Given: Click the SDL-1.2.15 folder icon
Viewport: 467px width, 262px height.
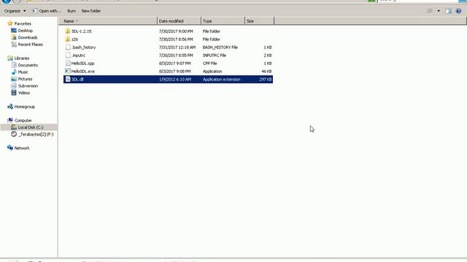Looking at the screenshot, I should point(68,31).
